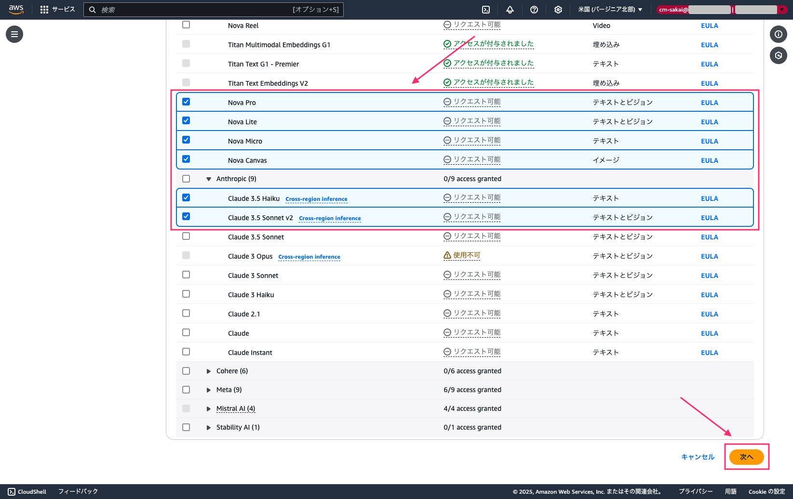Click the CloudShell icon in the footer
The image size is (793, 499).
(x=12, y=492)
